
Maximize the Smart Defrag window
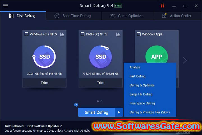pos(185,6)
